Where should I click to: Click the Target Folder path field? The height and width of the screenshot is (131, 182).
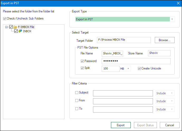coord(124,40)
